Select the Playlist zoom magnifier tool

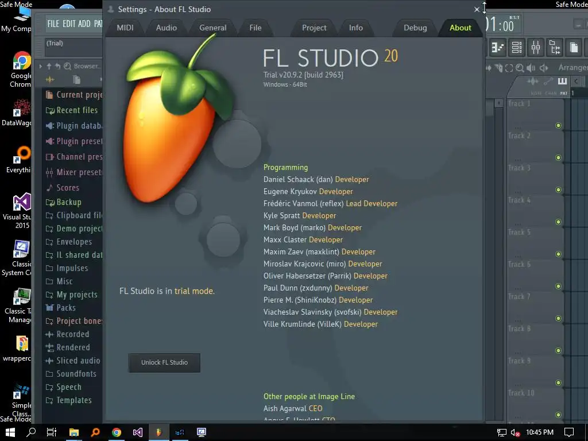point(520,68)
